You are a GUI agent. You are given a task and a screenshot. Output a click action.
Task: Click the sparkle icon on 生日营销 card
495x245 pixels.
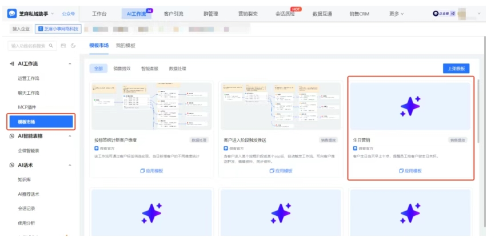(x=410, y=106)
